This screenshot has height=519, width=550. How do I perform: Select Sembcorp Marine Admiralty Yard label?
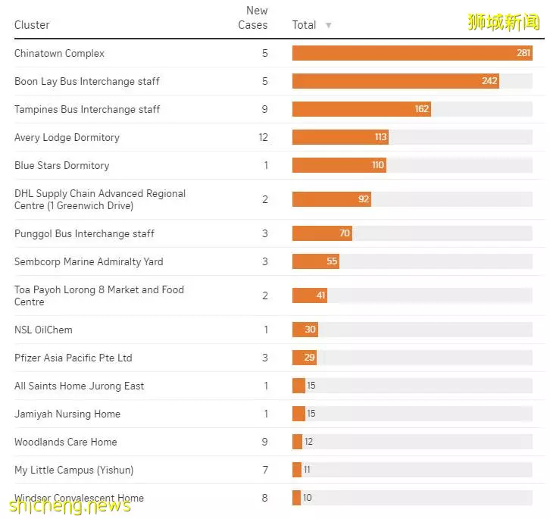click(x=89, y=262)
